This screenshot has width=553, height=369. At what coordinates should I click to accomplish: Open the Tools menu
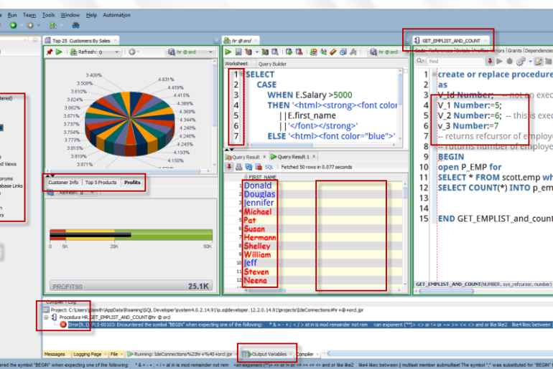click(48, 15)
